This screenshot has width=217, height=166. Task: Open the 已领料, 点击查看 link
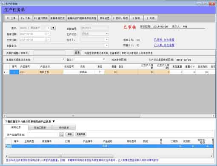164,40
